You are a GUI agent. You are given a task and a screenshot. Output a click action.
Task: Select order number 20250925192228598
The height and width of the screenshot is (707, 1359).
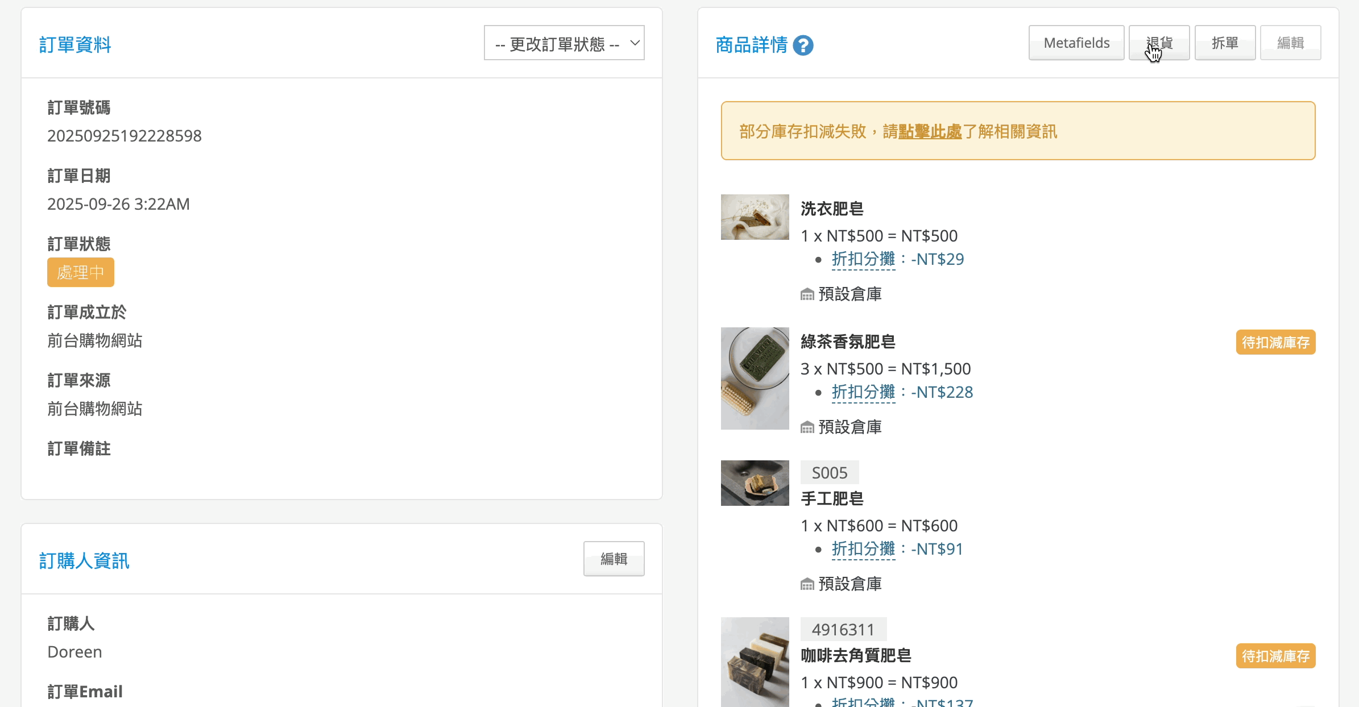125,136
